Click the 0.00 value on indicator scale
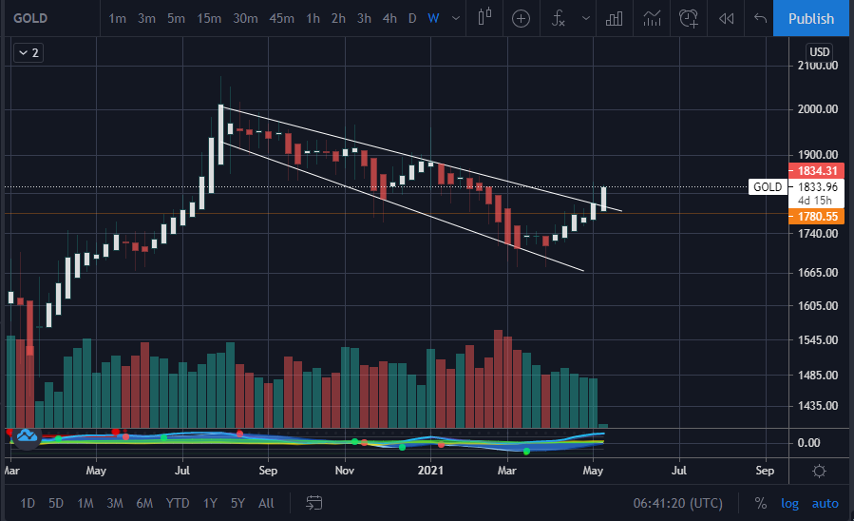The height and width of the screenshot is (521, 854). (x=808, y=442)
